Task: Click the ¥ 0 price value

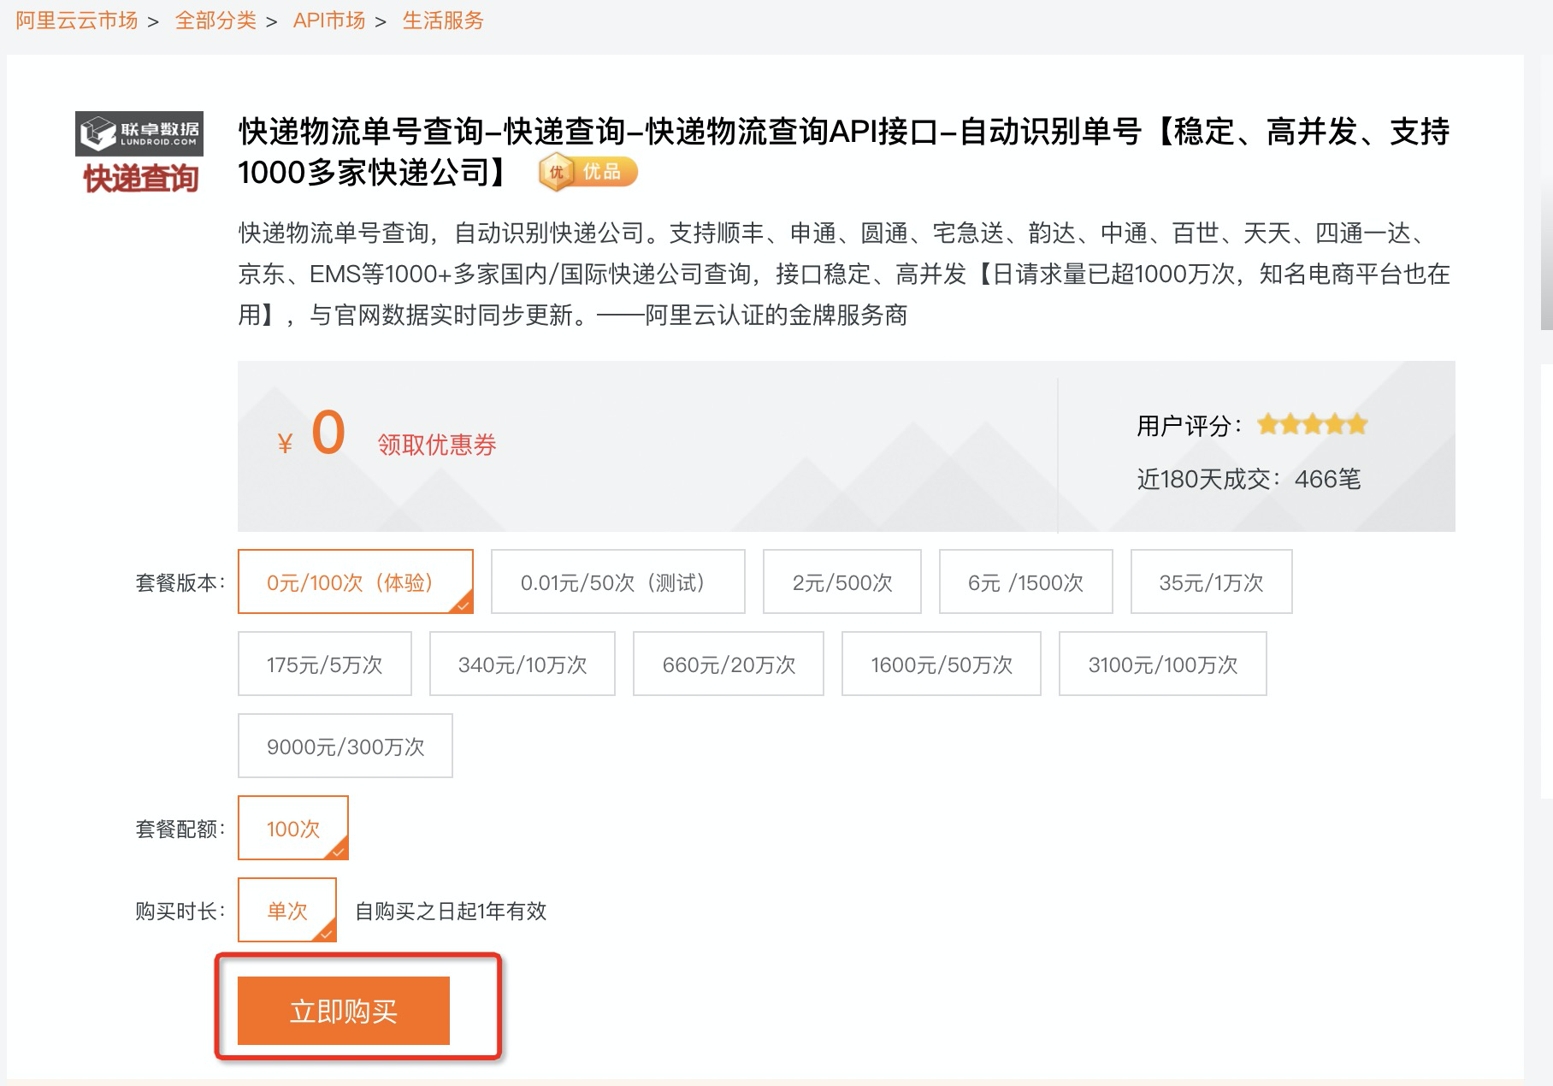Action: (x=311, y=434)
